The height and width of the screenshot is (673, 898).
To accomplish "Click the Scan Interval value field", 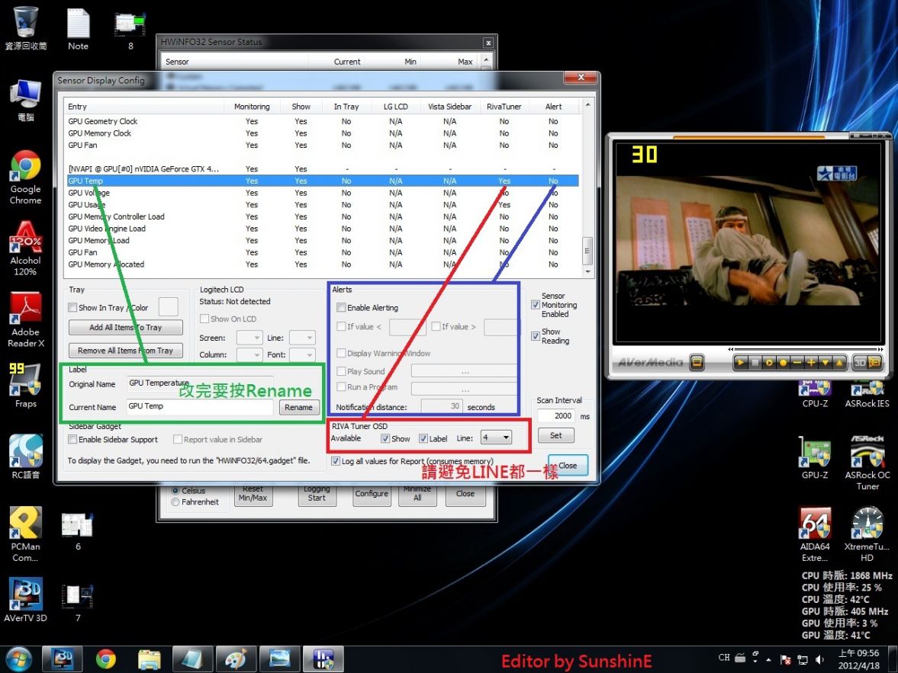I will click(x=556, y=416).
